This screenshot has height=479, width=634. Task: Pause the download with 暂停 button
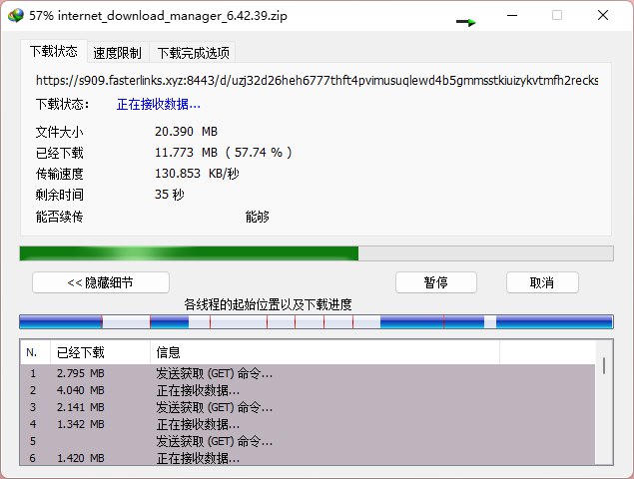point(436,282)
